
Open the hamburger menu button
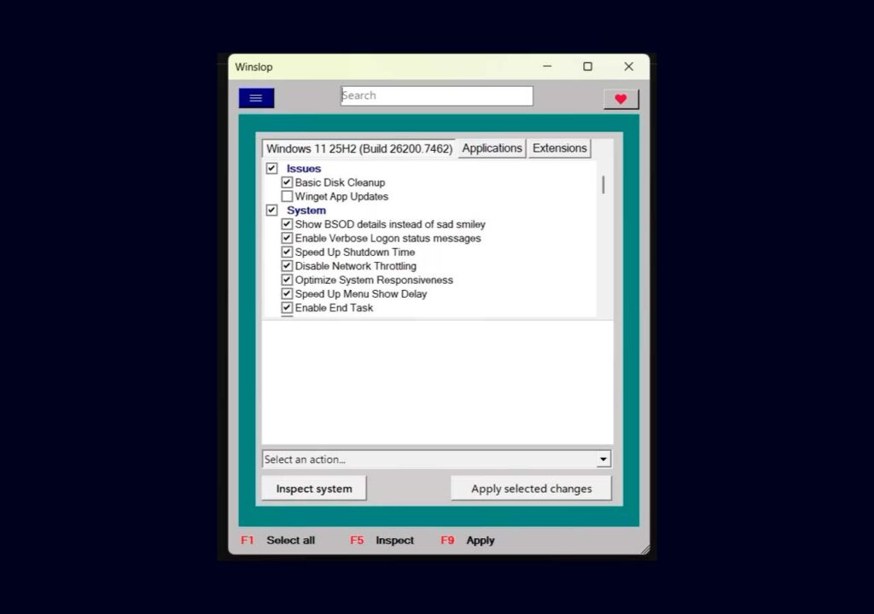tap(256, 98)
